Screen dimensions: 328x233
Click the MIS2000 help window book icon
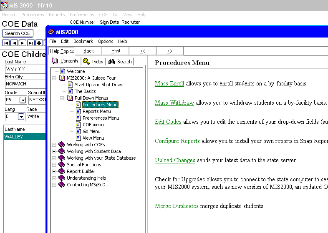pos(51,32)
